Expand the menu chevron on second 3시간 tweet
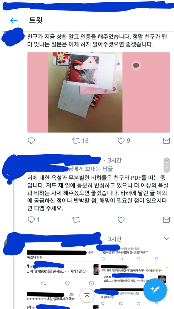 [x=167, y=239]
